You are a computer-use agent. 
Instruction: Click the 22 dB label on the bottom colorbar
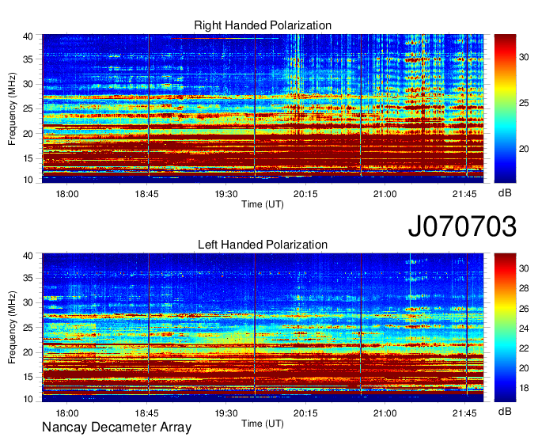click(x=524, y=348)
